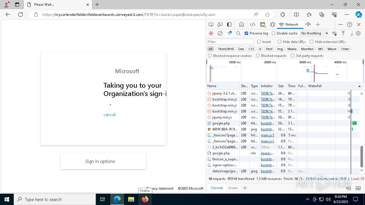Image resolution: width=365 pixels, height=205 pixels.
Task: Click the Windows Start button
Action: click(x=7, y=199)
